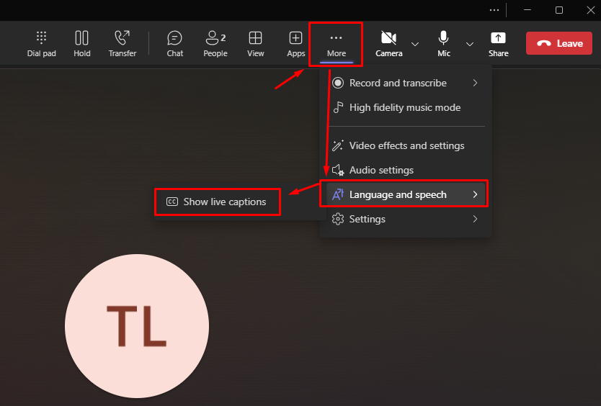Put the call on Hold

pyautogui.click(x=81, y=43)
